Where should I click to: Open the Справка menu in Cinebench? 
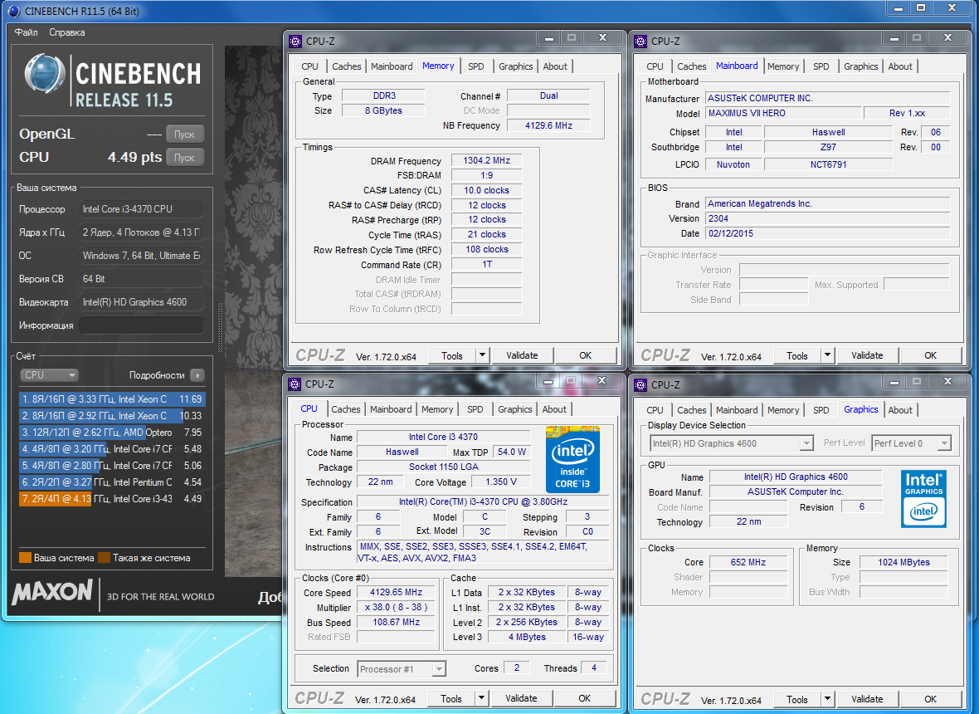pos(67,32)
